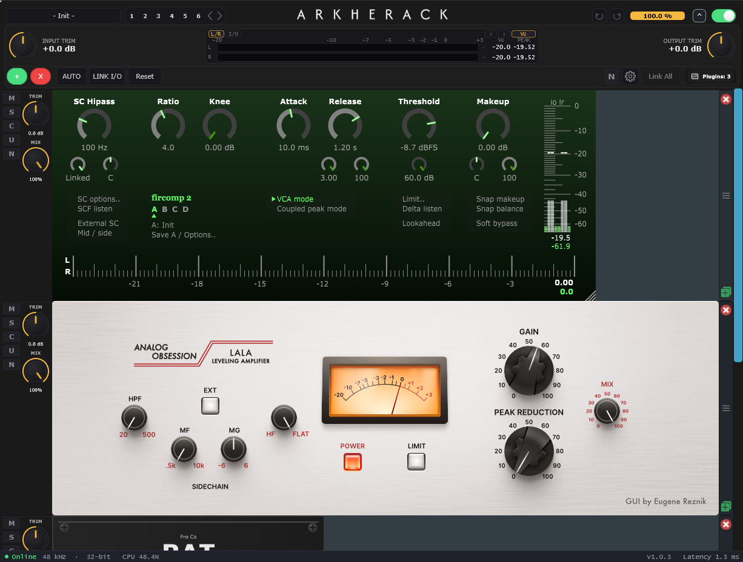Viewport: 743px width, 562px height.
Task: Click the drag handle of fircomp slot
Action: [726, 195]
